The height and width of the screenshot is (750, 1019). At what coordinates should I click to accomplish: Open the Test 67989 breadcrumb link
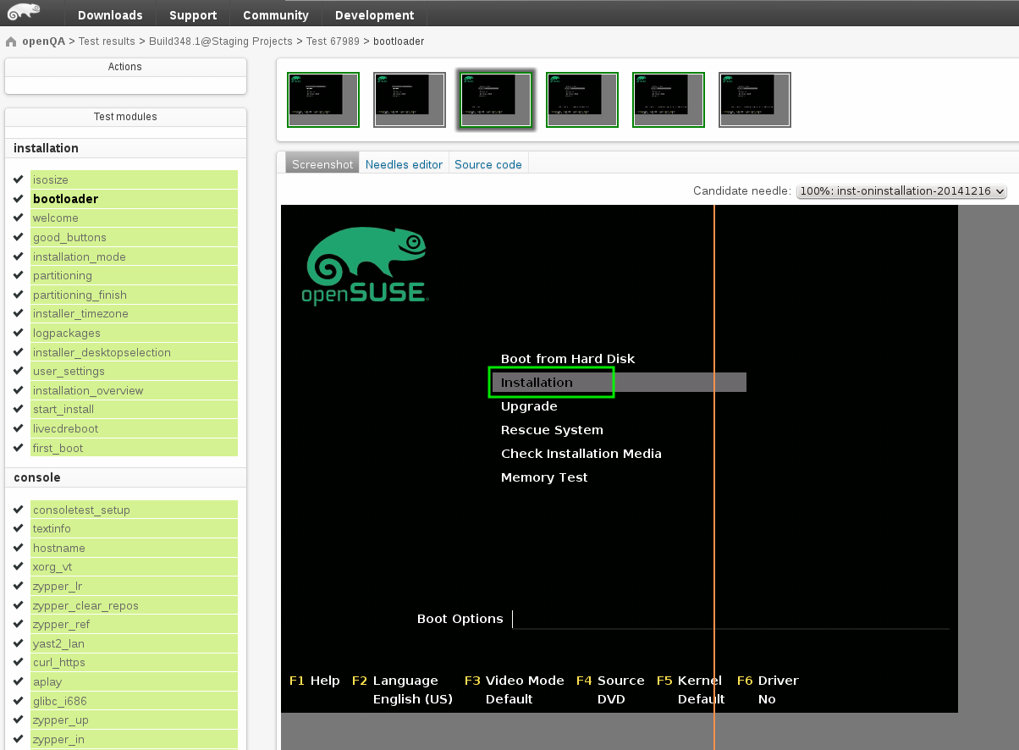(x=333, y=41)
